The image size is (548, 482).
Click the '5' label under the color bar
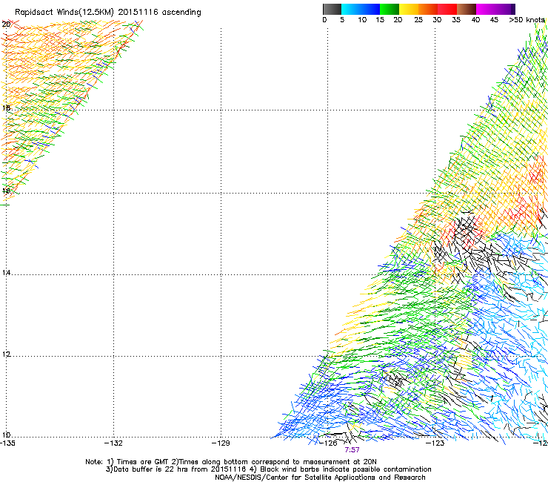pyautogui.click(x=342, y=20)
